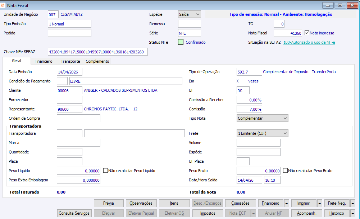Viewport: 360px width, 219px height.
Task: Click the Volume input field
Action: point(259,143)
